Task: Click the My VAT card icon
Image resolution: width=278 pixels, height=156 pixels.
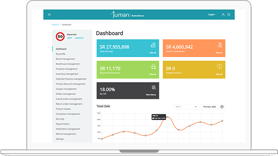Action: (x=154, y=87)
